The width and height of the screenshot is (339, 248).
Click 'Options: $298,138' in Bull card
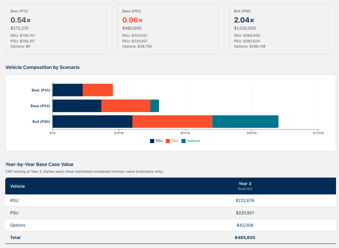pyautogui.click(x=250, y=46)
